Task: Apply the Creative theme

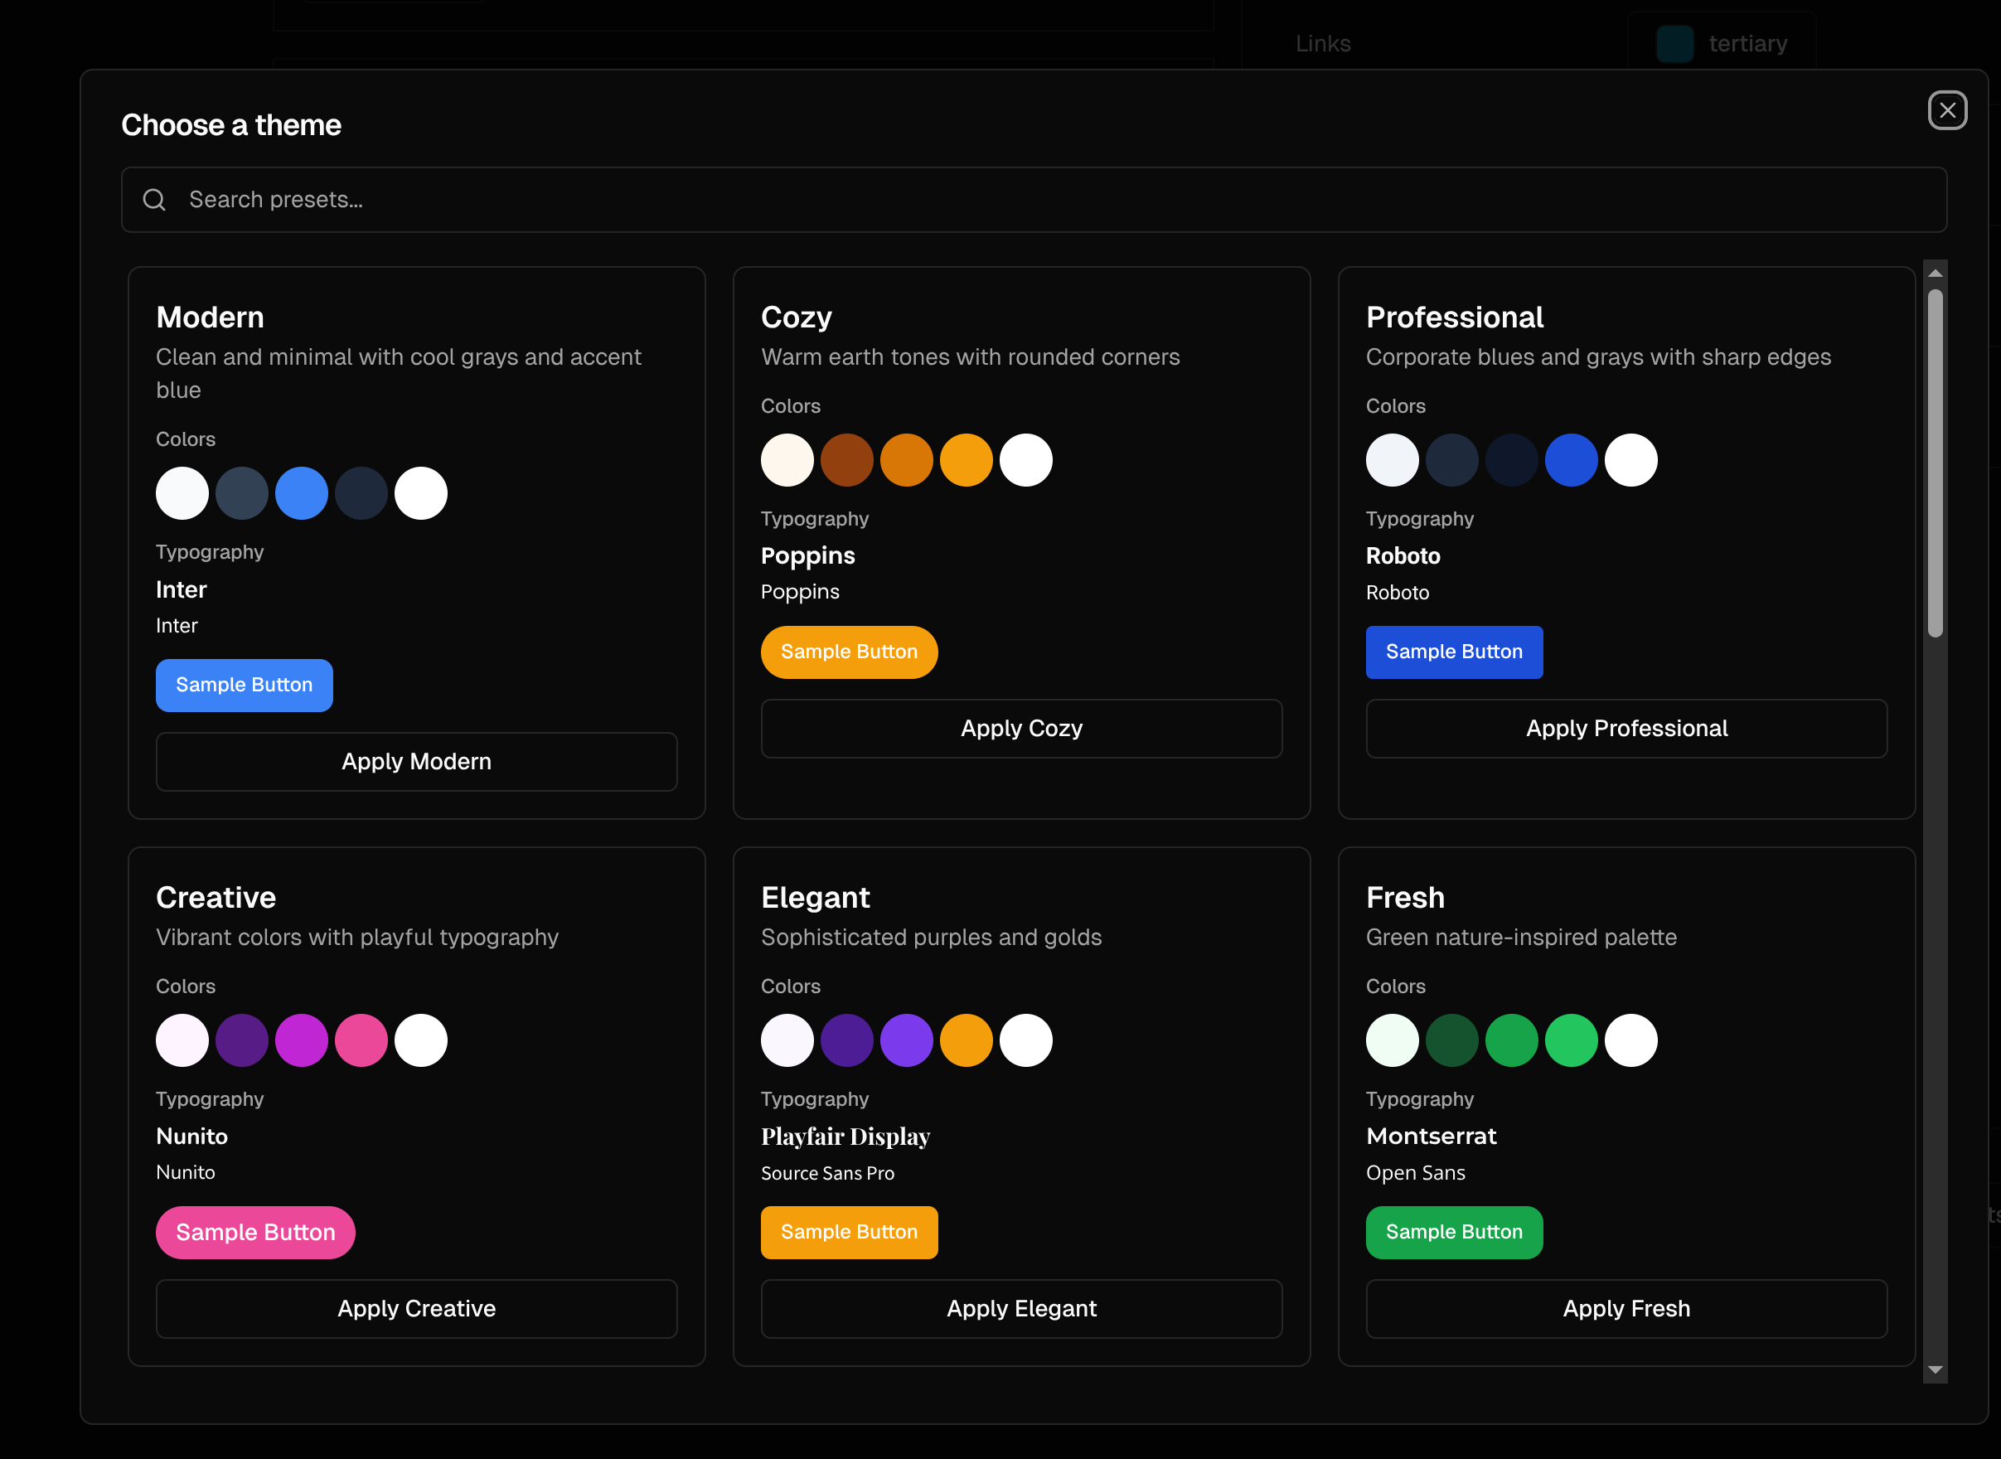Action: 416,1308
